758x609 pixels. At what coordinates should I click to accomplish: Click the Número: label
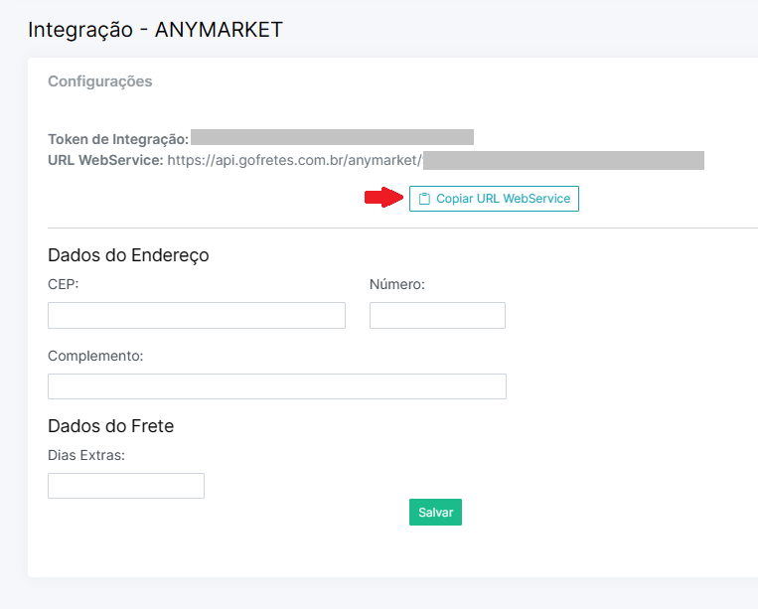(397, 284)
